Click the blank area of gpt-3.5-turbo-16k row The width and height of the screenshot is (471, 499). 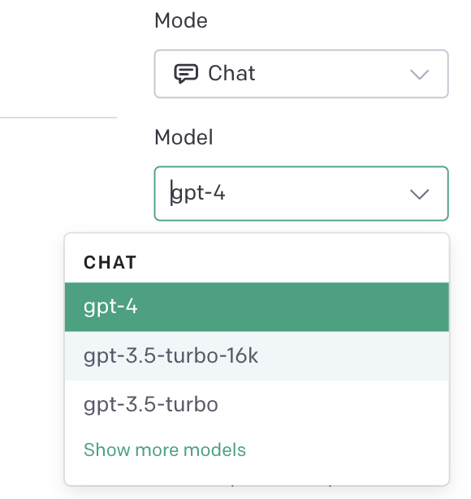pos(353,356)
